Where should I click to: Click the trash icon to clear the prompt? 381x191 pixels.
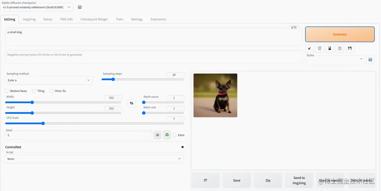coord(320,48)
